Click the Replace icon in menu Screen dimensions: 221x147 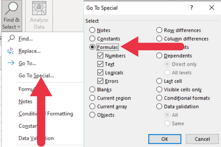[x=11, y=51]
